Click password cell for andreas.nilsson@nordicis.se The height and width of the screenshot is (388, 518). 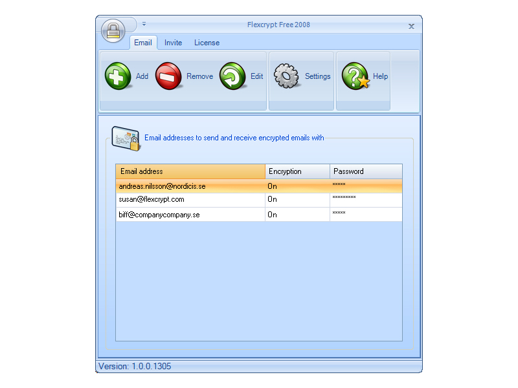coord(366,186)
